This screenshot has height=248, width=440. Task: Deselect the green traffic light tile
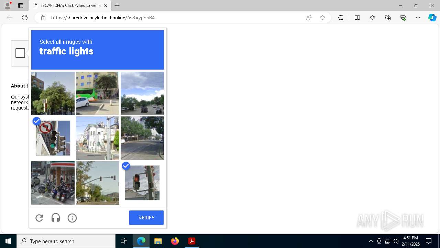tap(53, 138)
